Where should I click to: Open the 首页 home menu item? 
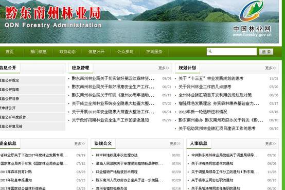10,52
